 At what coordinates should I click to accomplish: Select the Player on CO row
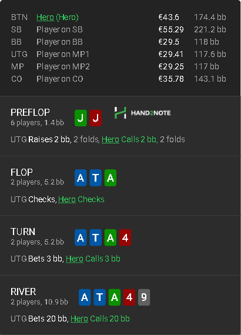click(119, 79)
